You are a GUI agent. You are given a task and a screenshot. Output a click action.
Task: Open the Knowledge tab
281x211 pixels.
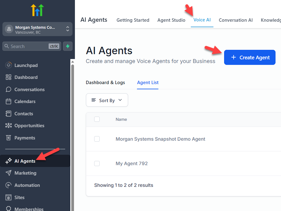(271, 20)
